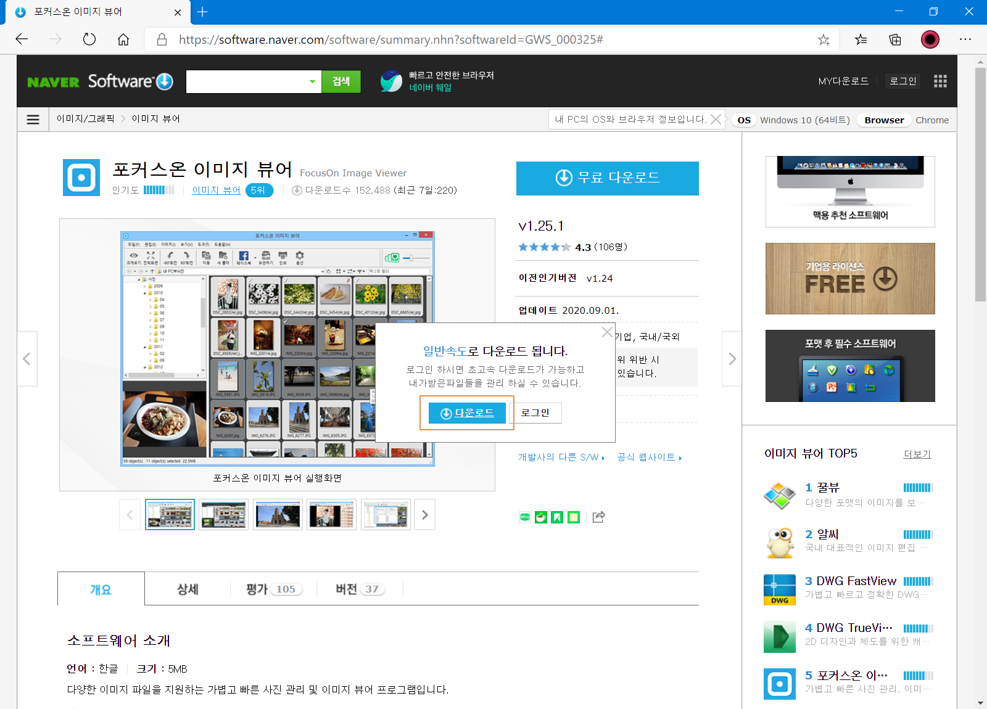This screenshot has width=987, height=709.
Task: Click the first green share icon
Action: [x=525, y=517]
